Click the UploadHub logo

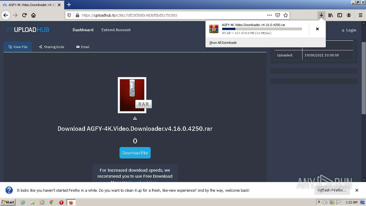27,29
